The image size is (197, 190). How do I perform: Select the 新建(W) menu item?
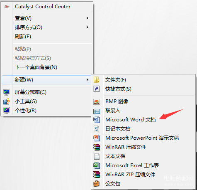pos(46,80)
